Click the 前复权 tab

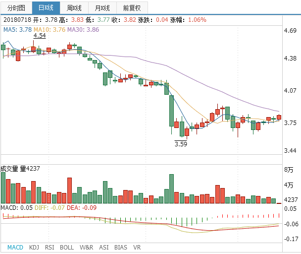132,8
